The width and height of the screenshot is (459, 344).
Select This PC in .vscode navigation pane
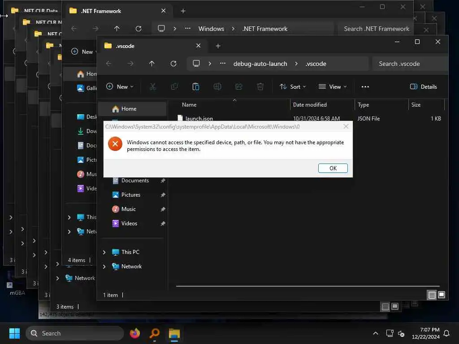point(130,252)
